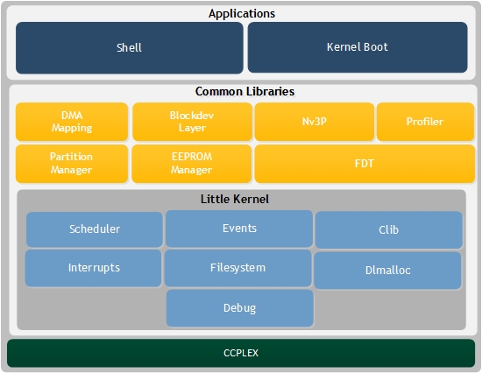Screen dimensions: 482x373
Task: Click the Little Kernel heading
Action: coord(235,199)
